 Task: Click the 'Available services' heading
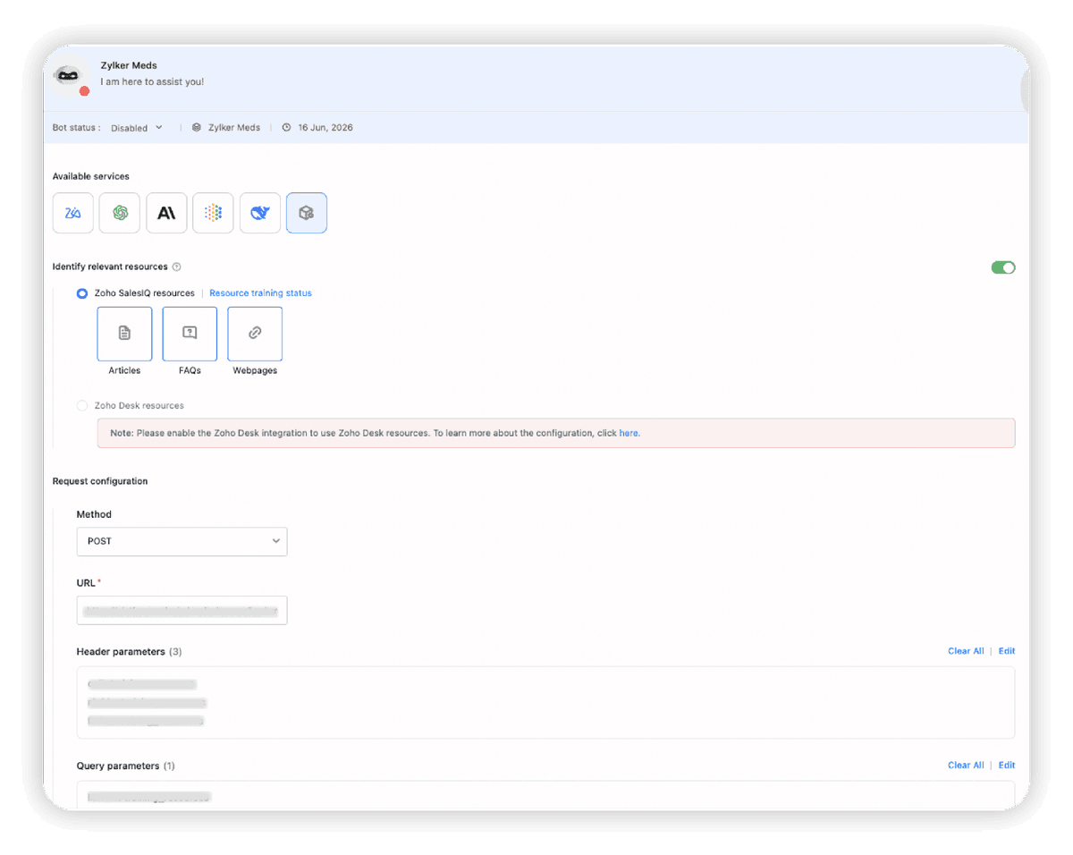(x=91, y=176)
